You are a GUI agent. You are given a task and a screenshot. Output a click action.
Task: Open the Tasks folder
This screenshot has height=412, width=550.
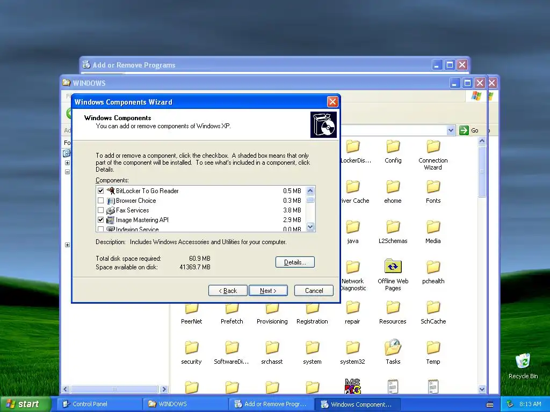393,348
